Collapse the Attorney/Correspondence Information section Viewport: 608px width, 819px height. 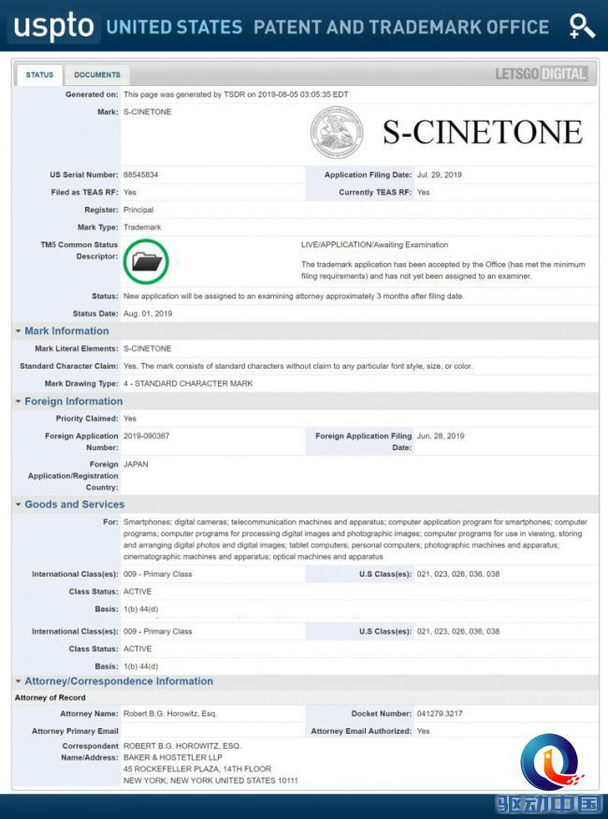[17, 680]
